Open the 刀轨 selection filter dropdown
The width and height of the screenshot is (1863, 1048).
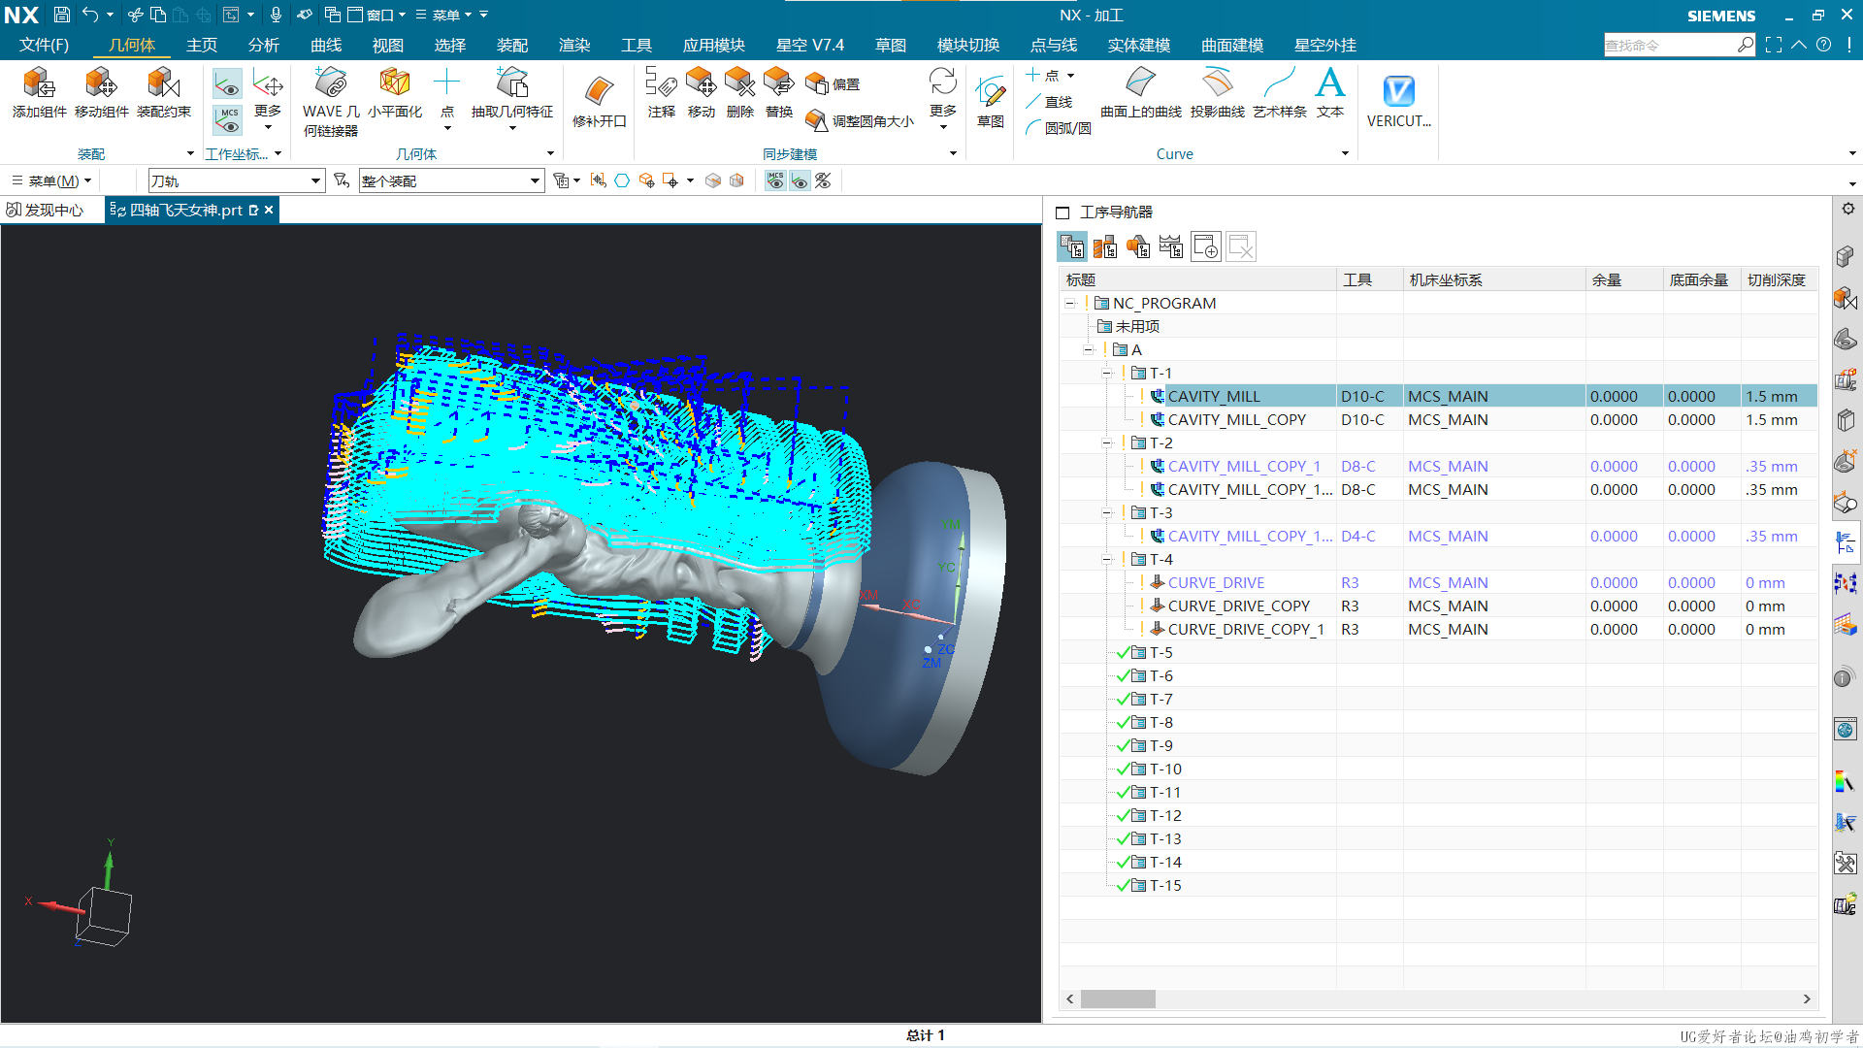315,180
